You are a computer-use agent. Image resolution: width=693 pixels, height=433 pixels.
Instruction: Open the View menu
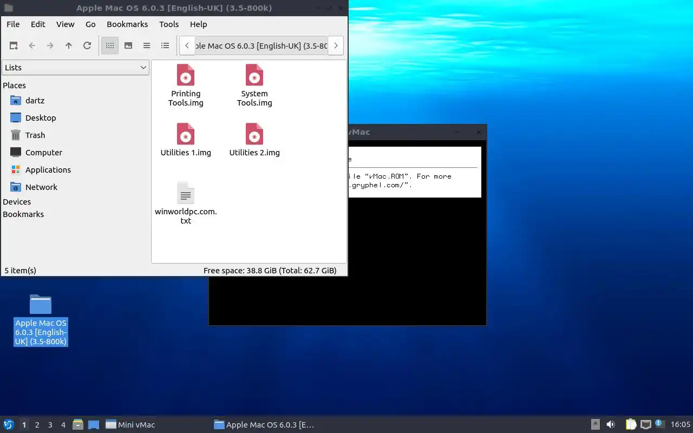coord(66,24)
